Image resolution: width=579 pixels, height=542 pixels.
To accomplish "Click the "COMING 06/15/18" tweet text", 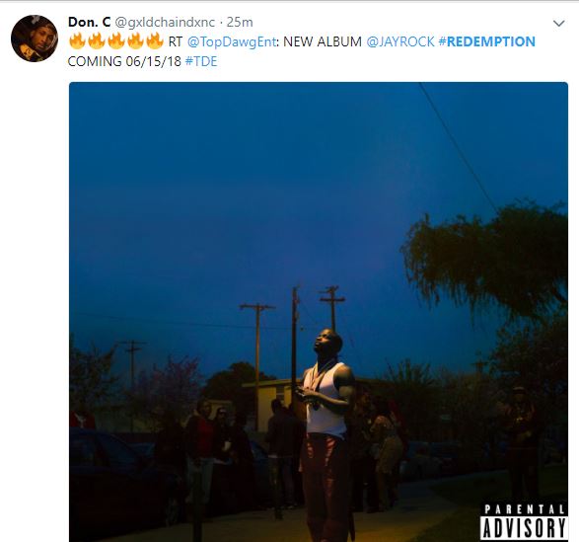I will coord(124,61).
